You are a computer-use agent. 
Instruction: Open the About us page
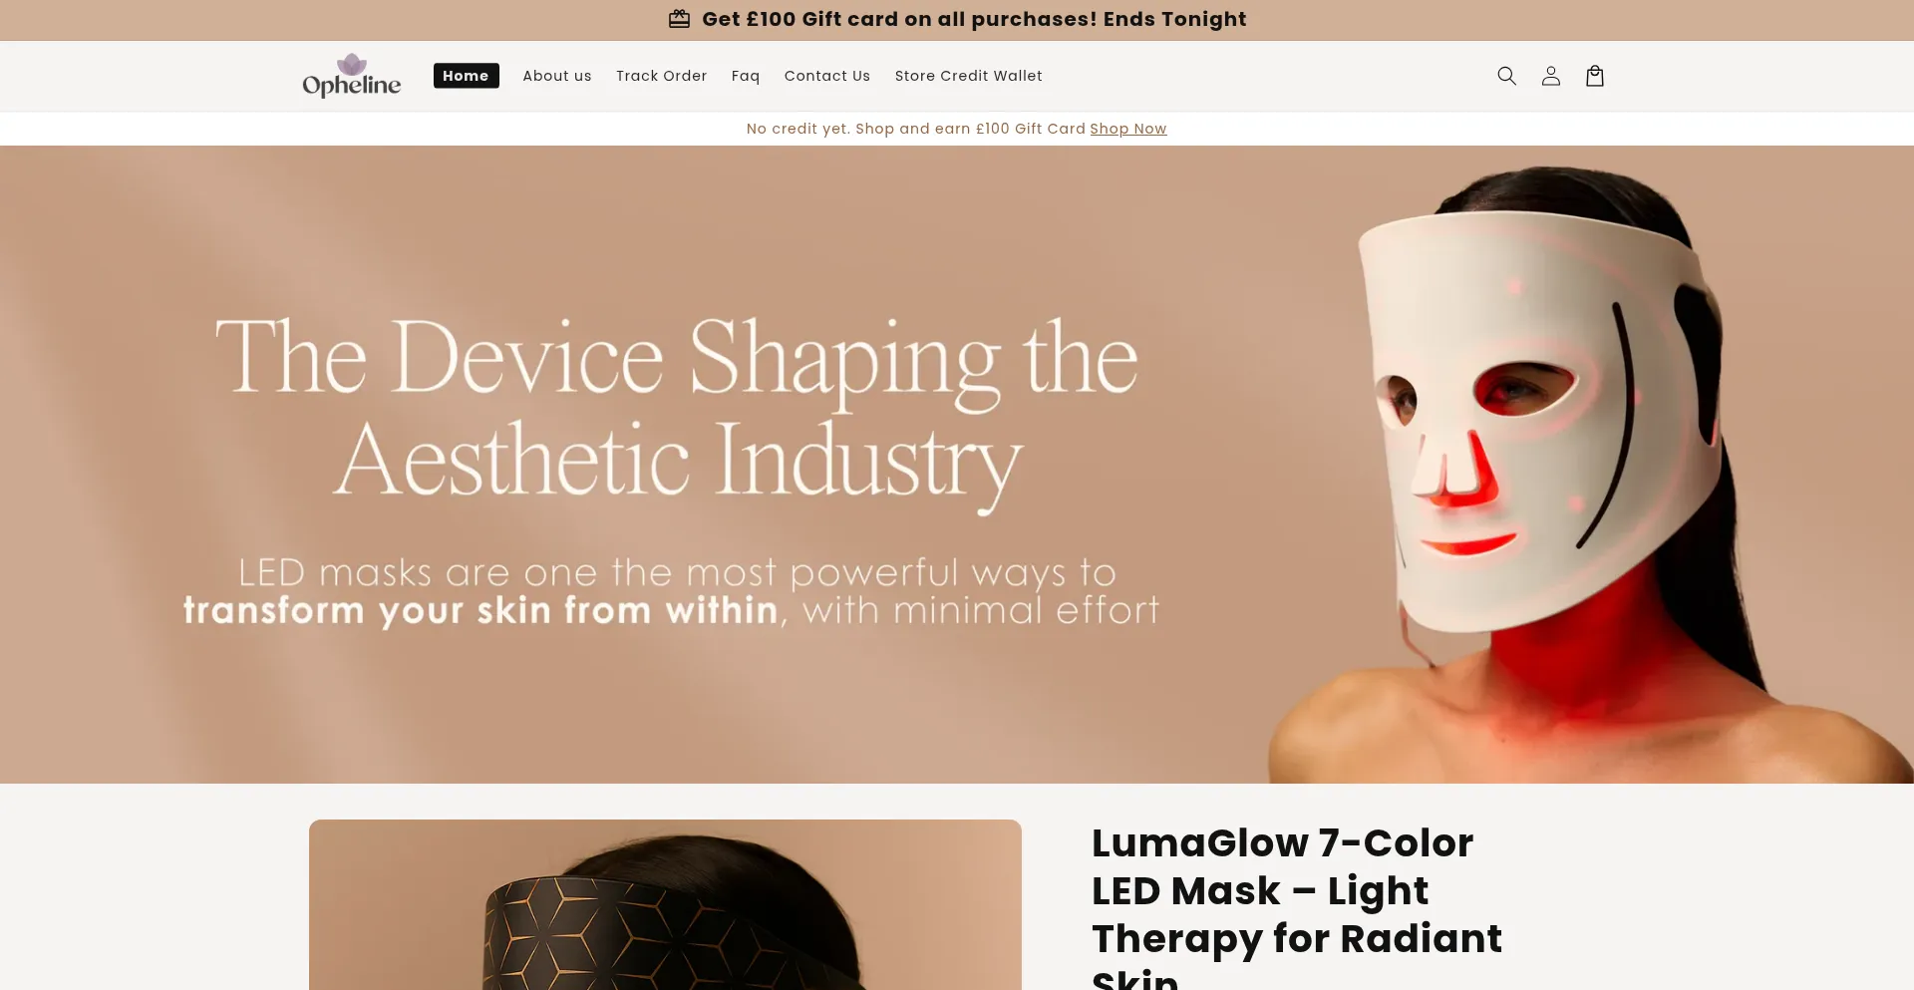pos(557,76)
